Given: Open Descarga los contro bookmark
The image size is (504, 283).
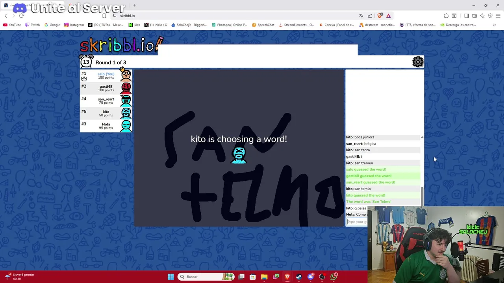Looking at the screenshot, I should [x=458, y=25].
